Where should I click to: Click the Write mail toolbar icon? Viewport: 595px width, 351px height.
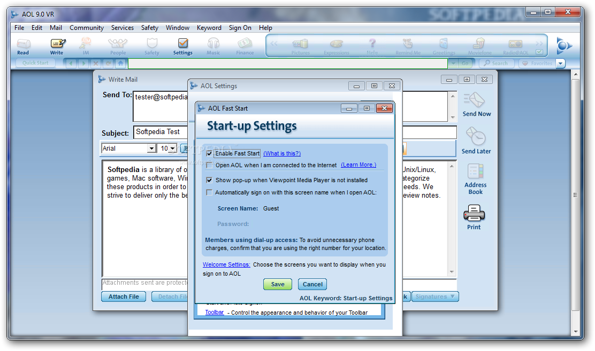coord(57,46)
